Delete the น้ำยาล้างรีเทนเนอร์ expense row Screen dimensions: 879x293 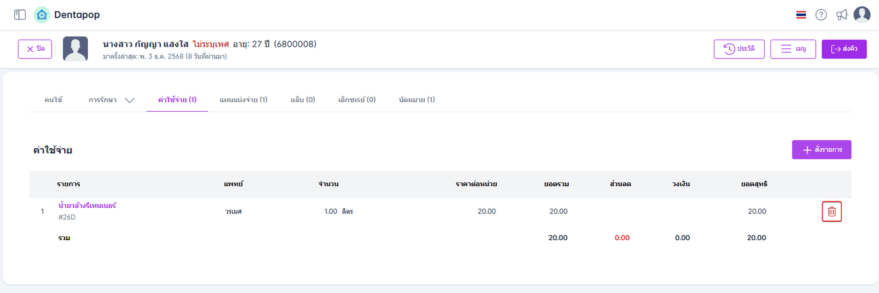click(831, 211)
